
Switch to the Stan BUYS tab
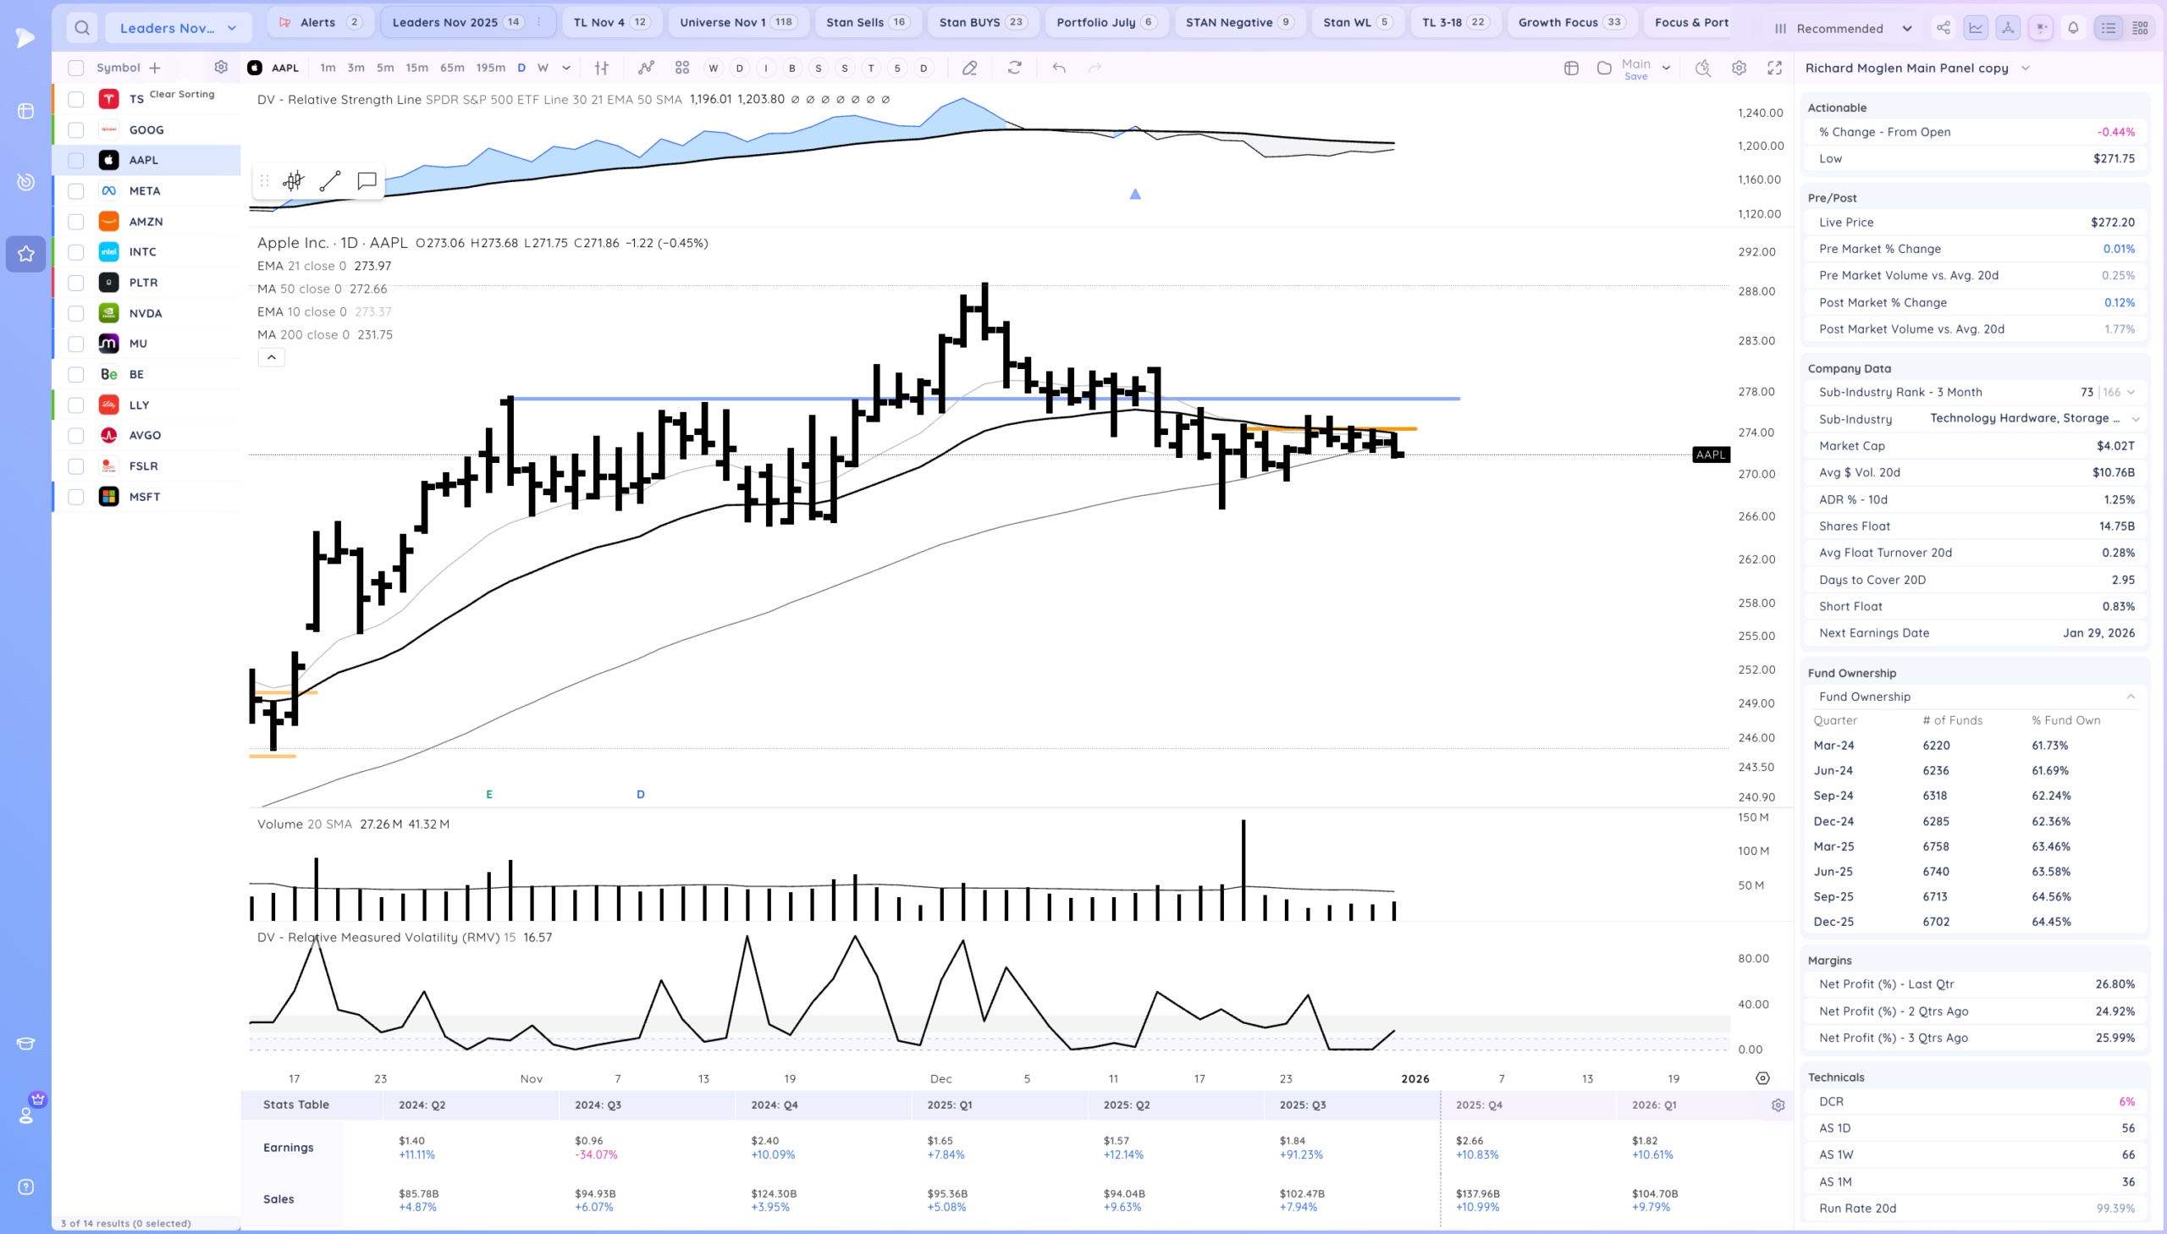click(981, 22)
